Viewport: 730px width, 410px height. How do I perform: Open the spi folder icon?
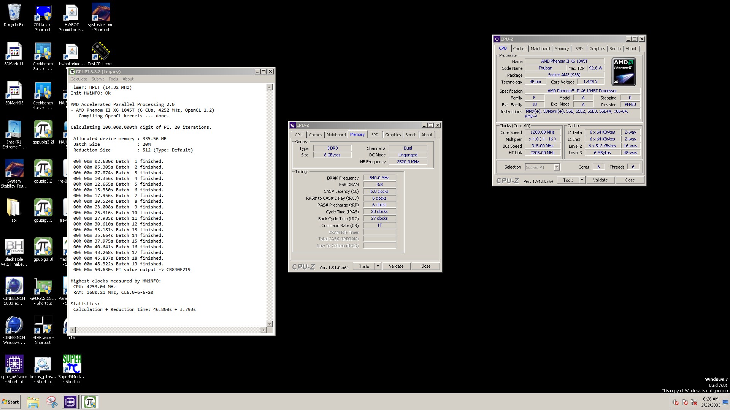[14, 210]
